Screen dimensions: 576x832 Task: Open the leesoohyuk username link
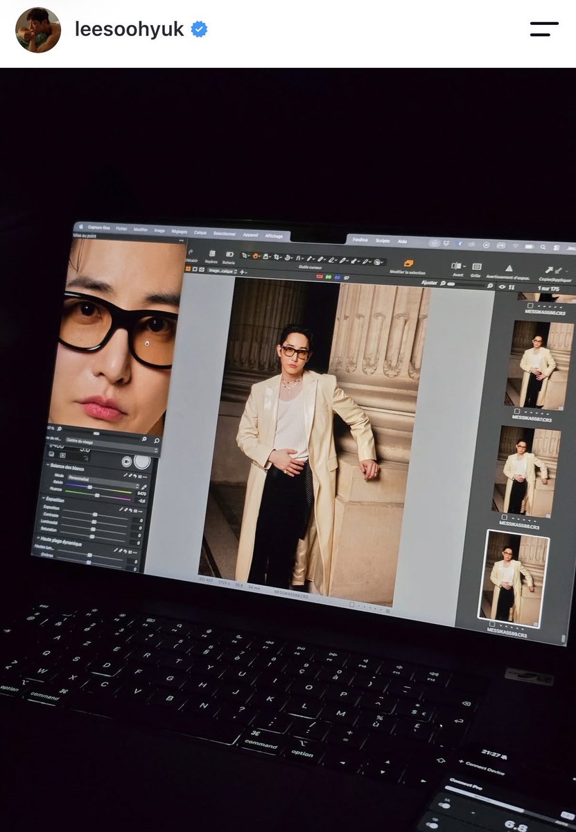tap(130, 29)
